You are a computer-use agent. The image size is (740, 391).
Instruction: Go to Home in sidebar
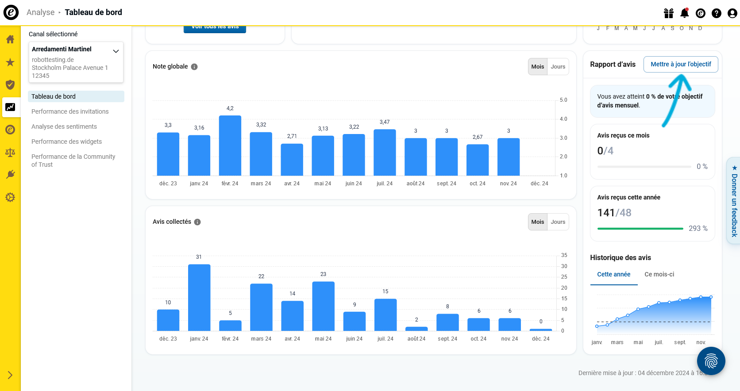(x=10, y=39)
